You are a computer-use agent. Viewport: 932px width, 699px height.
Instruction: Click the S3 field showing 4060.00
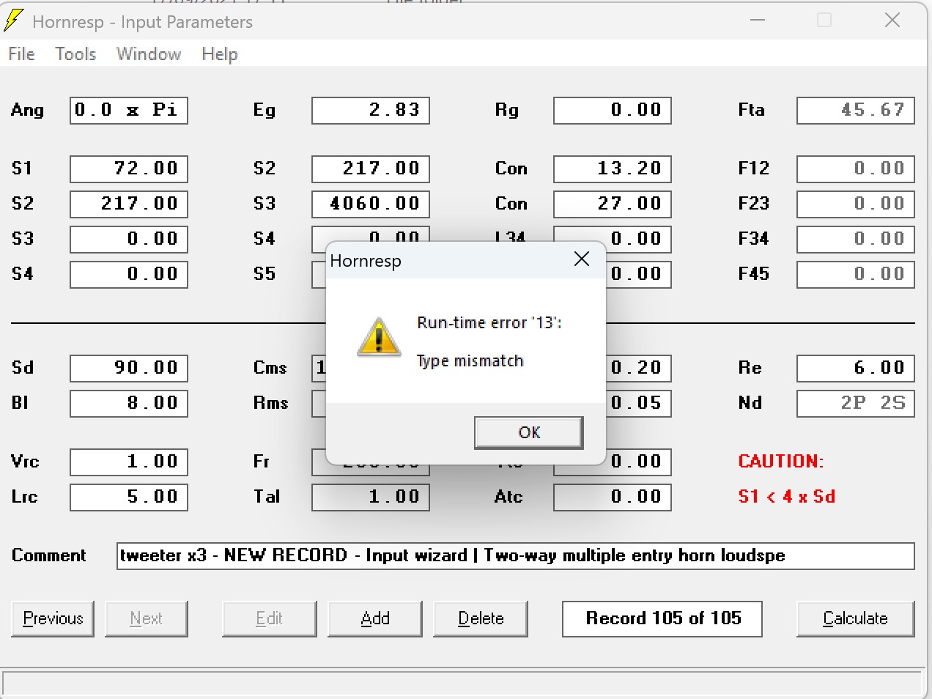tap(371, 204)
